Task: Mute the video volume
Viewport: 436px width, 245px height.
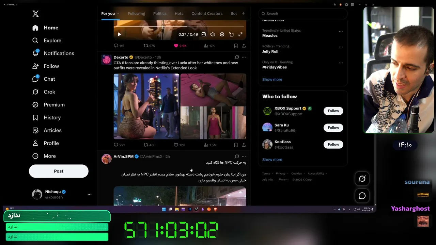Action: pyautogui.click(x=213, y=34)
